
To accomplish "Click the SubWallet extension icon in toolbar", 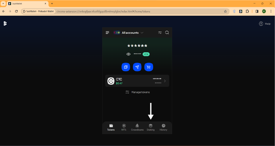I will click(x=241, y=11).
